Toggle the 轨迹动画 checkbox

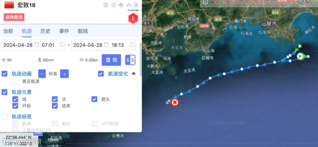pyautogui.click(x=5, y=73)
